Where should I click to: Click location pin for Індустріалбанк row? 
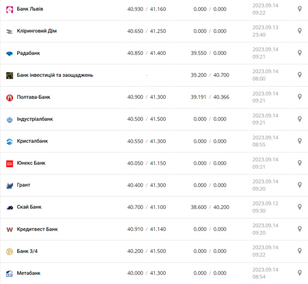tap(299, 119)
